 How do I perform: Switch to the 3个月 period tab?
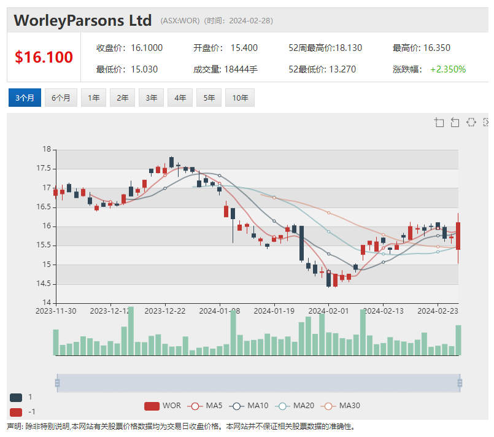pyautogui.click(x=25, y=98)
